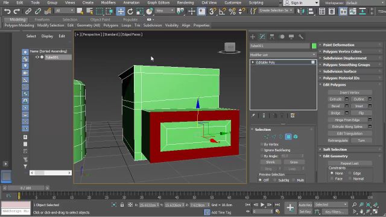Viewport: 386px width, 217px height.
Task: Click Configure Modifier Sets icon
Action: click(x=293, y=115)
